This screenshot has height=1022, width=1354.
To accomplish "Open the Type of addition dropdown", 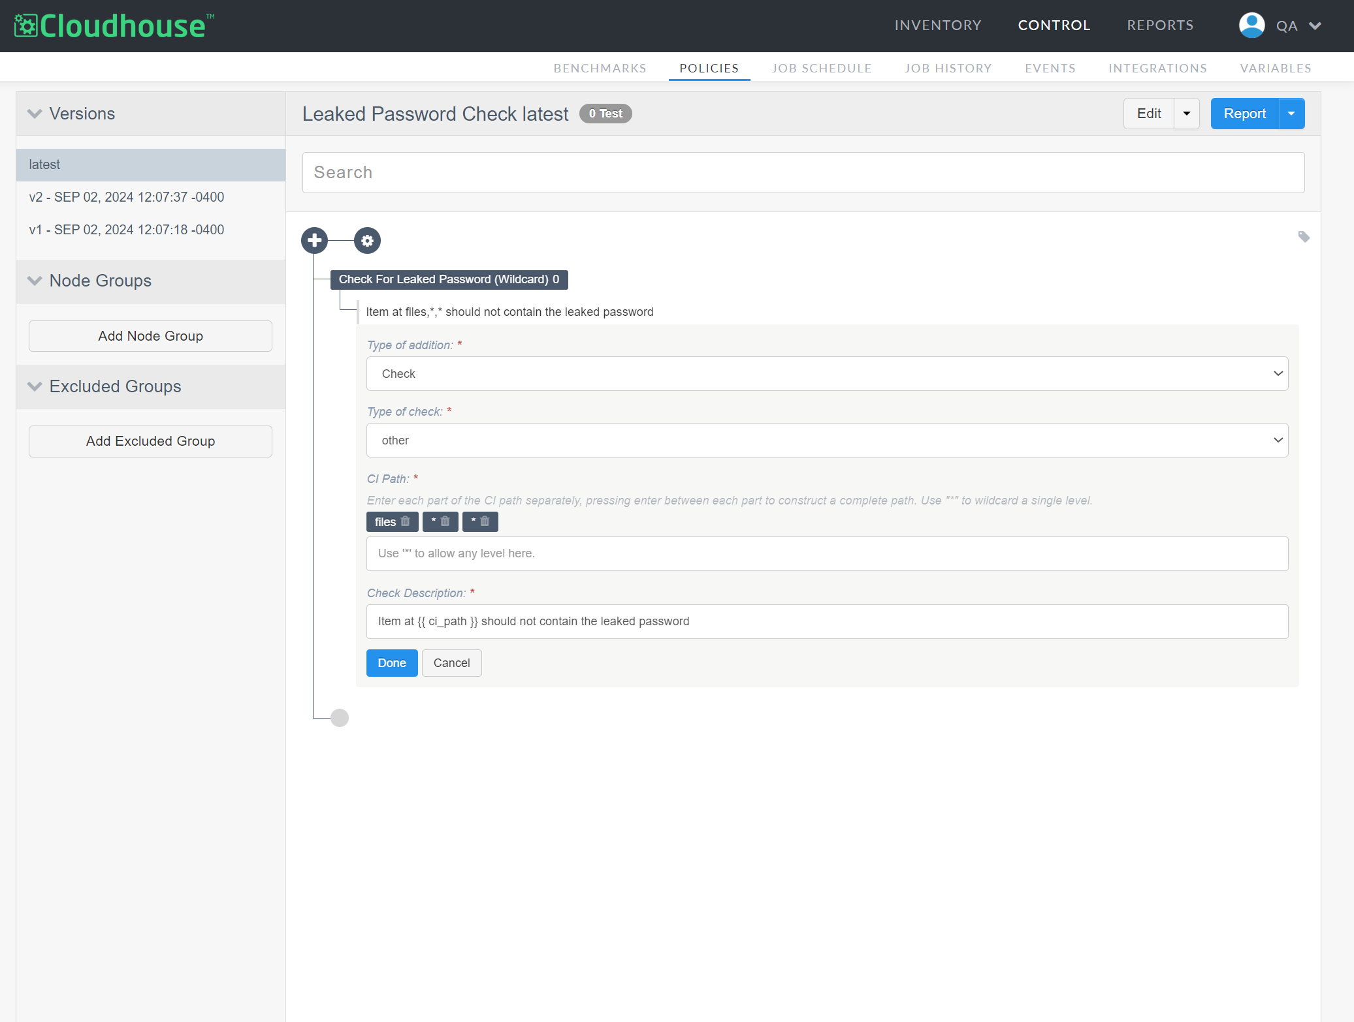I will tap(827, 374).
